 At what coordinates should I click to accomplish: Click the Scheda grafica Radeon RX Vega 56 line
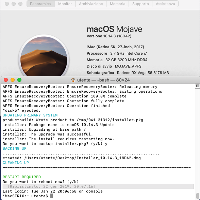[x=128, y=73]
